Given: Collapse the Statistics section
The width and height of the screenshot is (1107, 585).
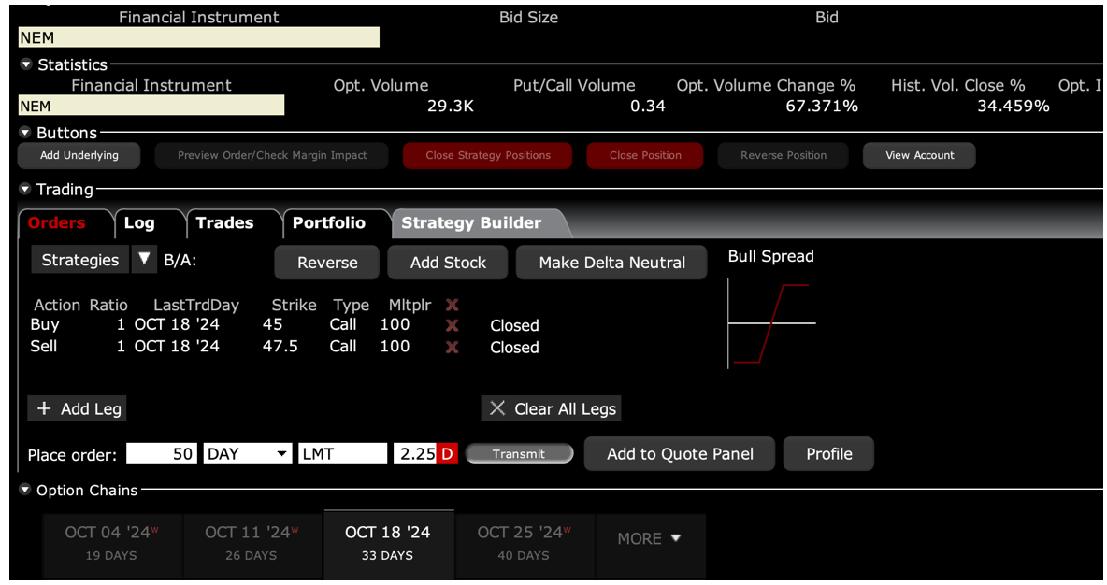Looking at the screenshot, I should point(26,64).
